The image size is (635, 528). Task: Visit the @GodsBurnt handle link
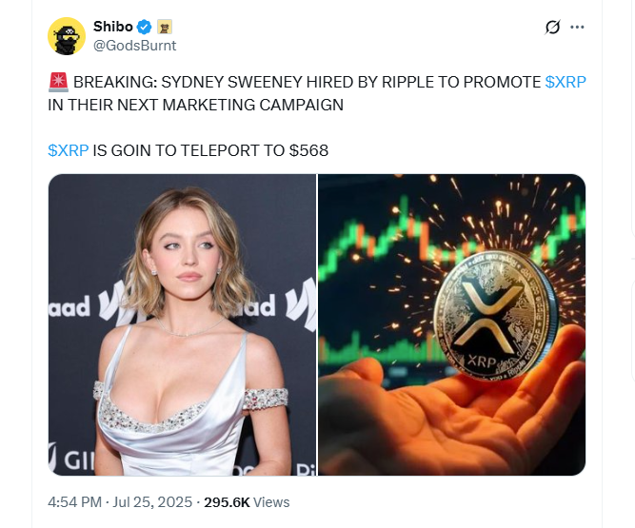(x=134, y=45)
